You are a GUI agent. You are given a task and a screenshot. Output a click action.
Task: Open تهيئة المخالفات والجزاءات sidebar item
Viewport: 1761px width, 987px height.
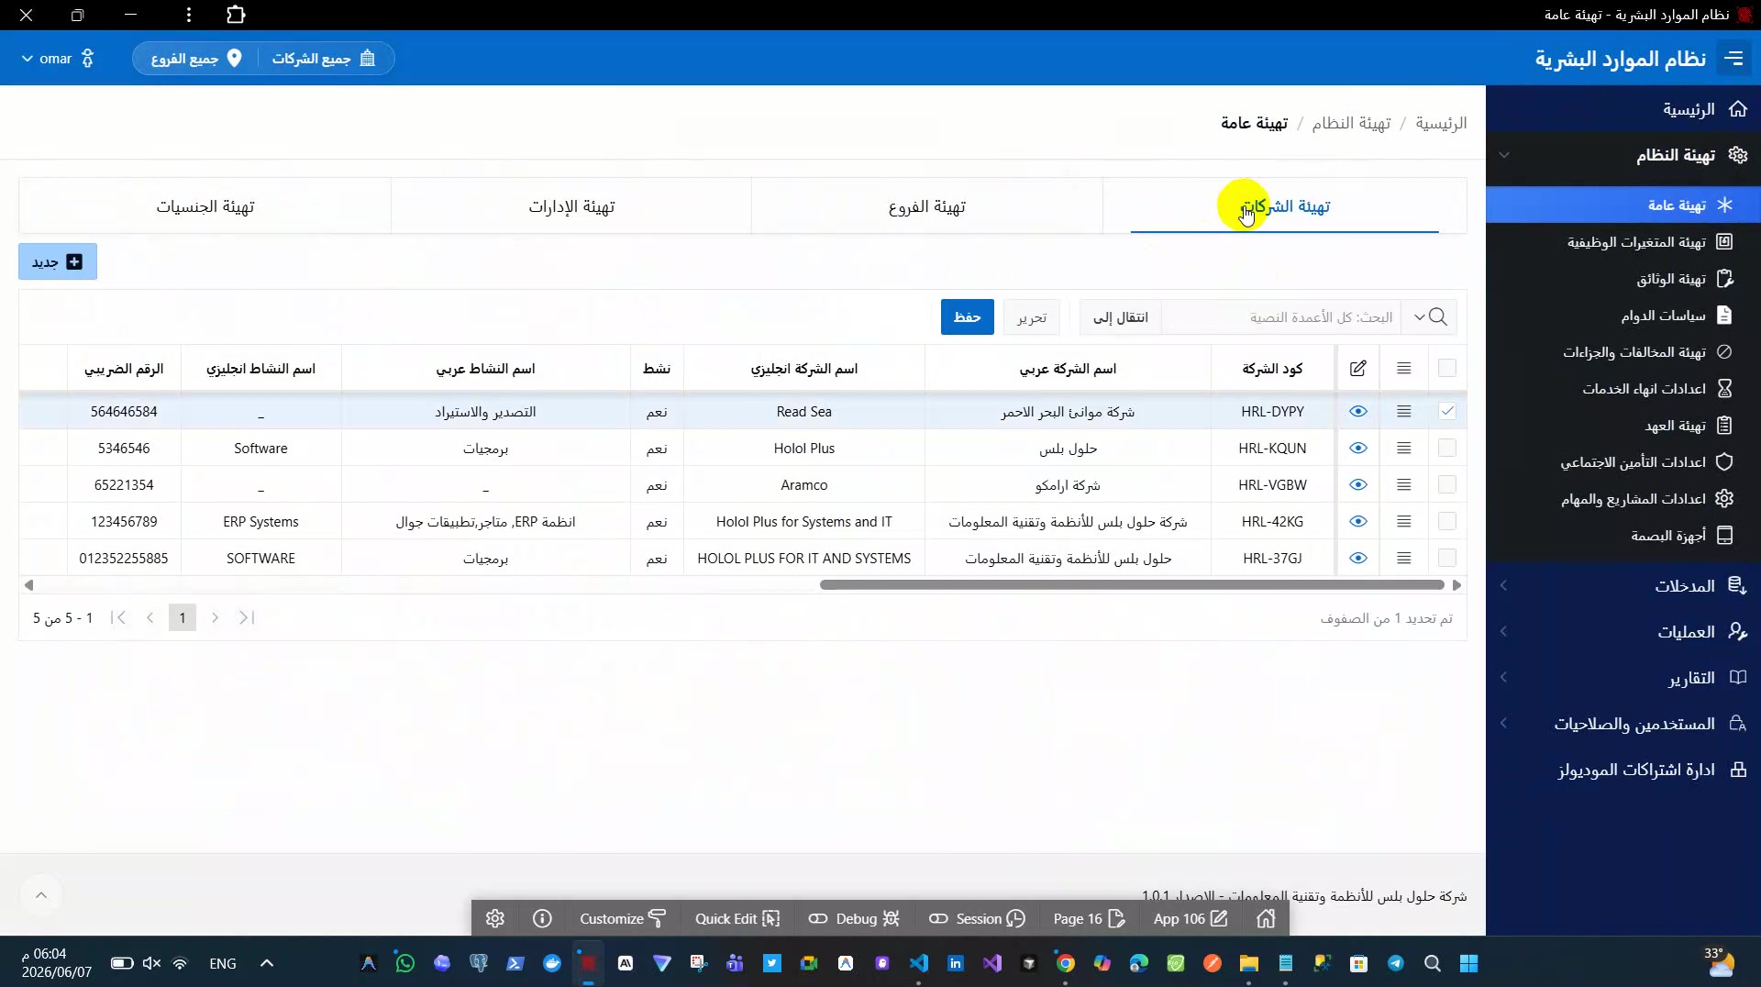click(x=1623, y=352)
